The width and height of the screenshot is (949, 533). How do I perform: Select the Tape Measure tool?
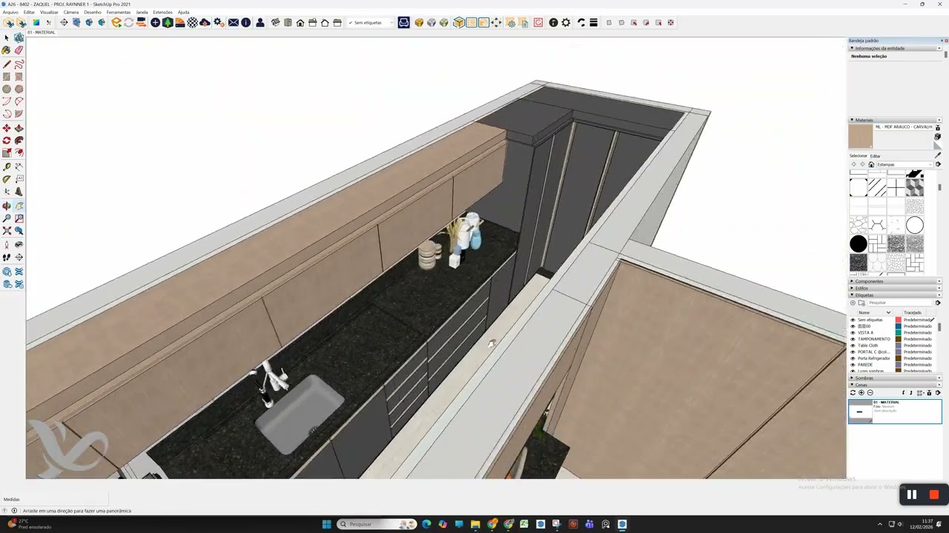7,167
